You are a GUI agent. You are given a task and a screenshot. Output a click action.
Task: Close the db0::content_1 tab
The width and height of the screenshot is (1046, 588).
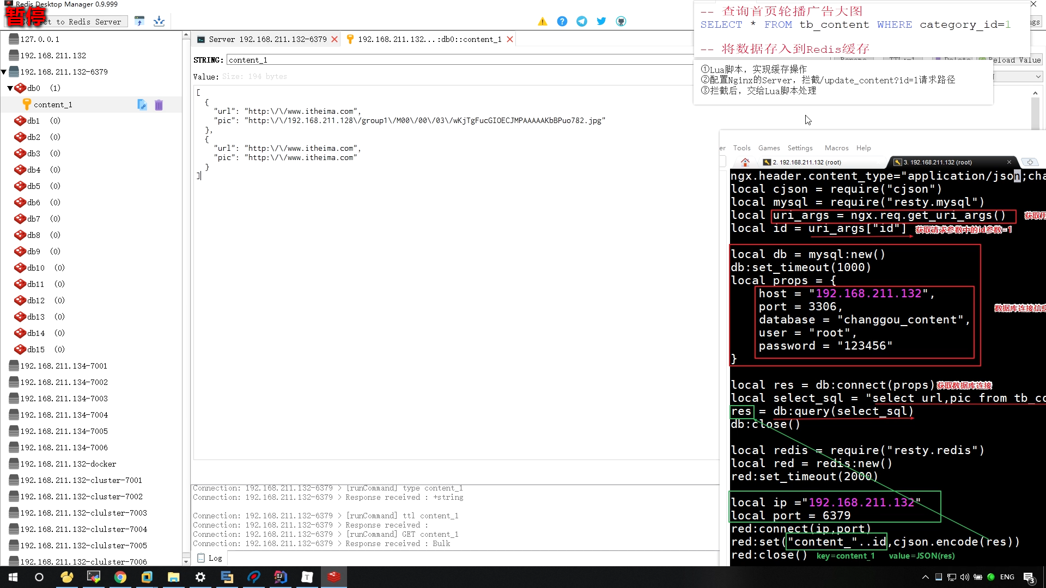510,39
